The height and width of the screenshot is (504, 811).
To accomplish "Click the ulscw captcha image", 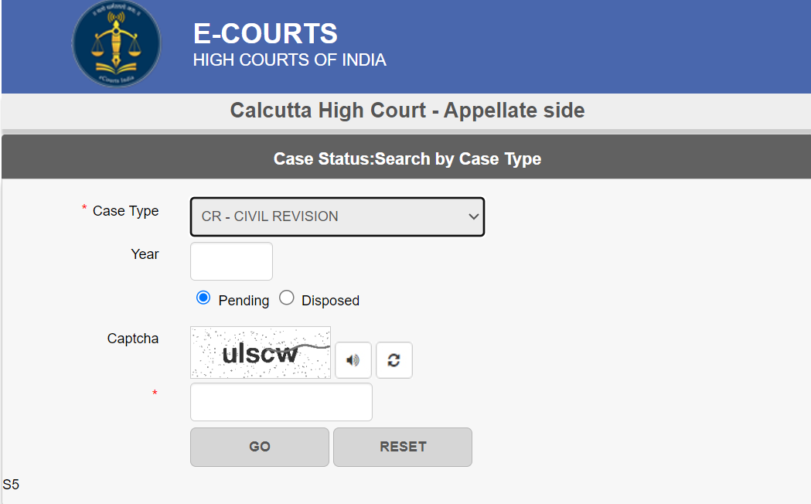I will click(x=261, y=352).
